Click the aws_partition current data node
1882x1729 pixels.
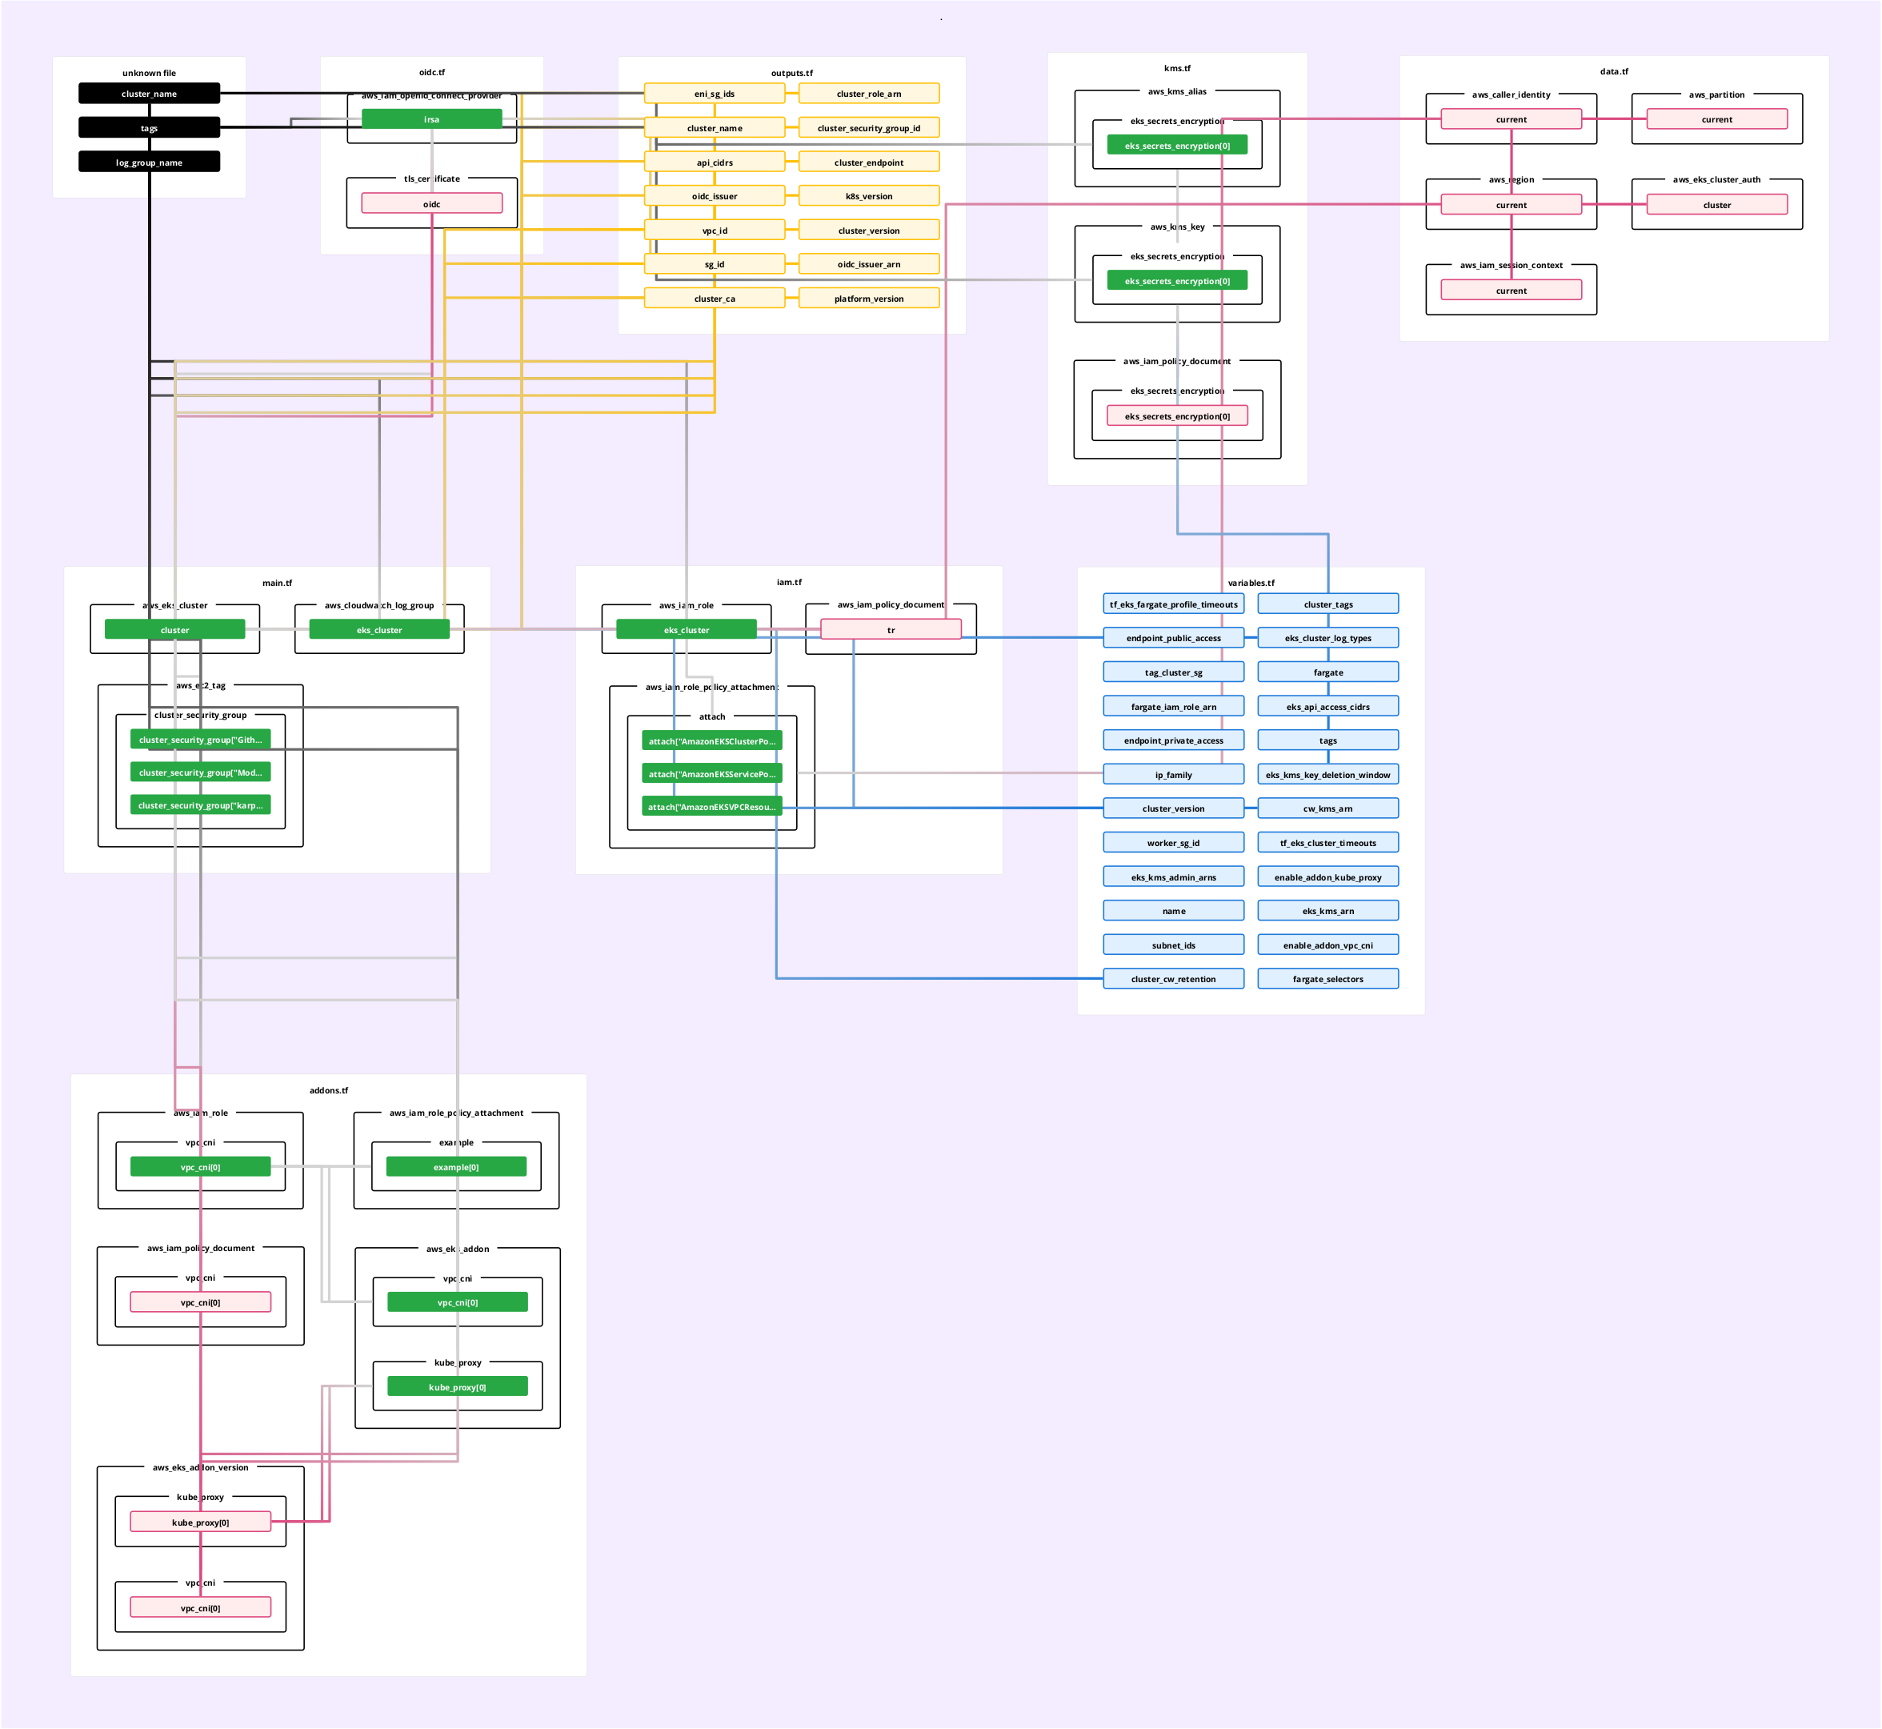(1716, 118)
